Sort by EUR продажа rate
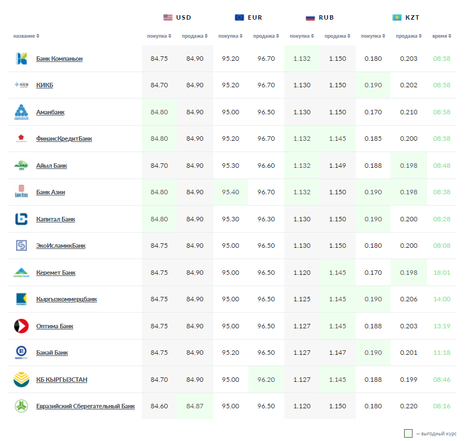466x441 pixels. pyautogui.click(x=266, y=36)
